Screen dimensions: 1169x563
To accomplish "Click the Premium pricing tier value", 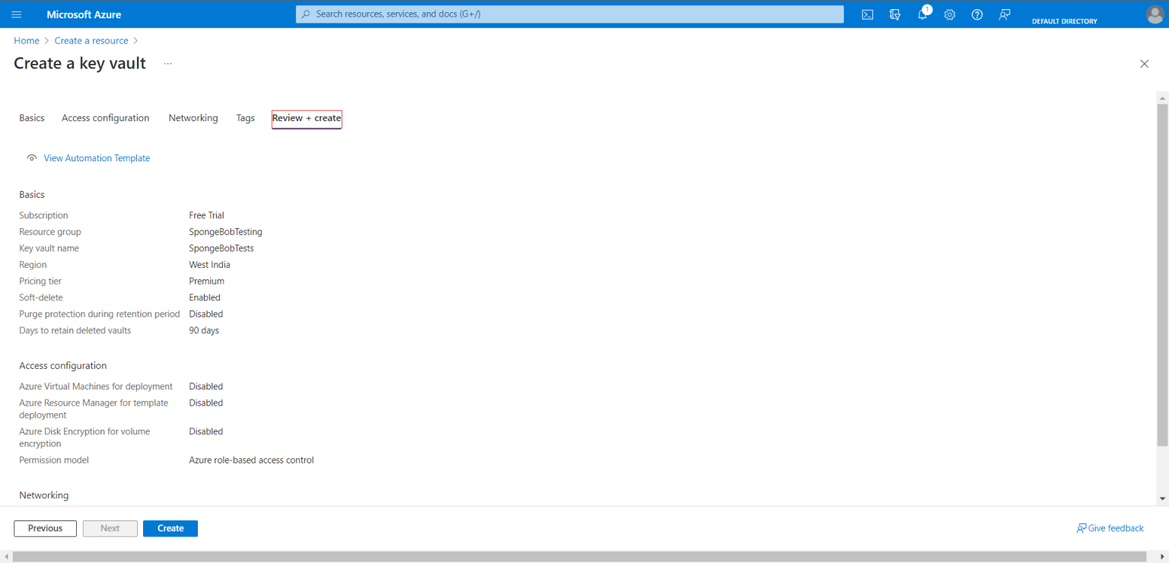I will pos(206,281).
